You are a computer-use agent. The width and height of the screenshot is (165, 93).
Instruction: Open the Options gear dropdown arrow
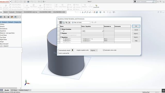pos(45,2)
